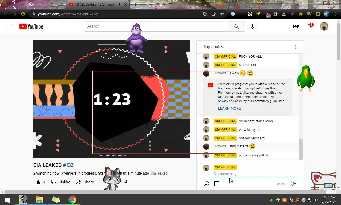The height and width of the screenshot is (205, 341).
Task: Click the youtube.com address bar URL
Action: [68, 14]
